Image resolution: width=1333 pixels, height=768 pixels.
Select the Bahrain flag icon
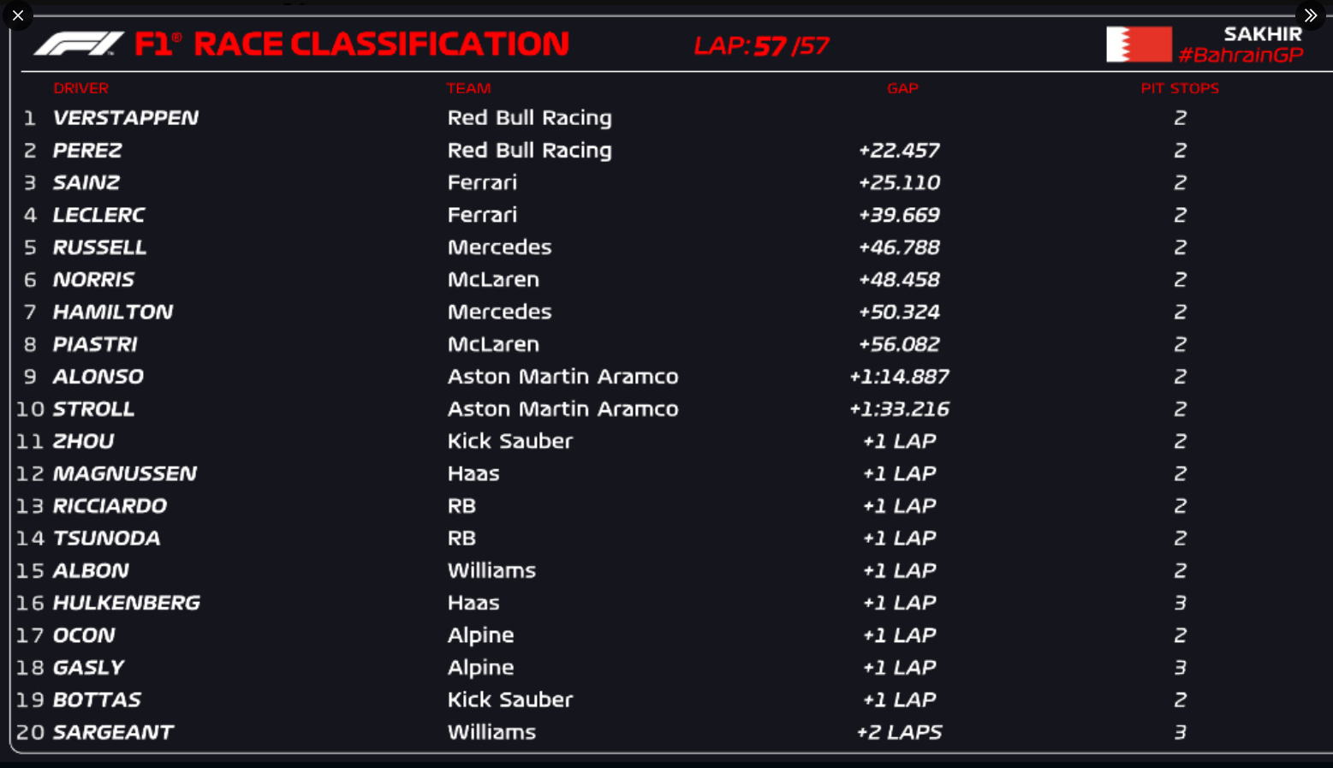[1140, 44]
